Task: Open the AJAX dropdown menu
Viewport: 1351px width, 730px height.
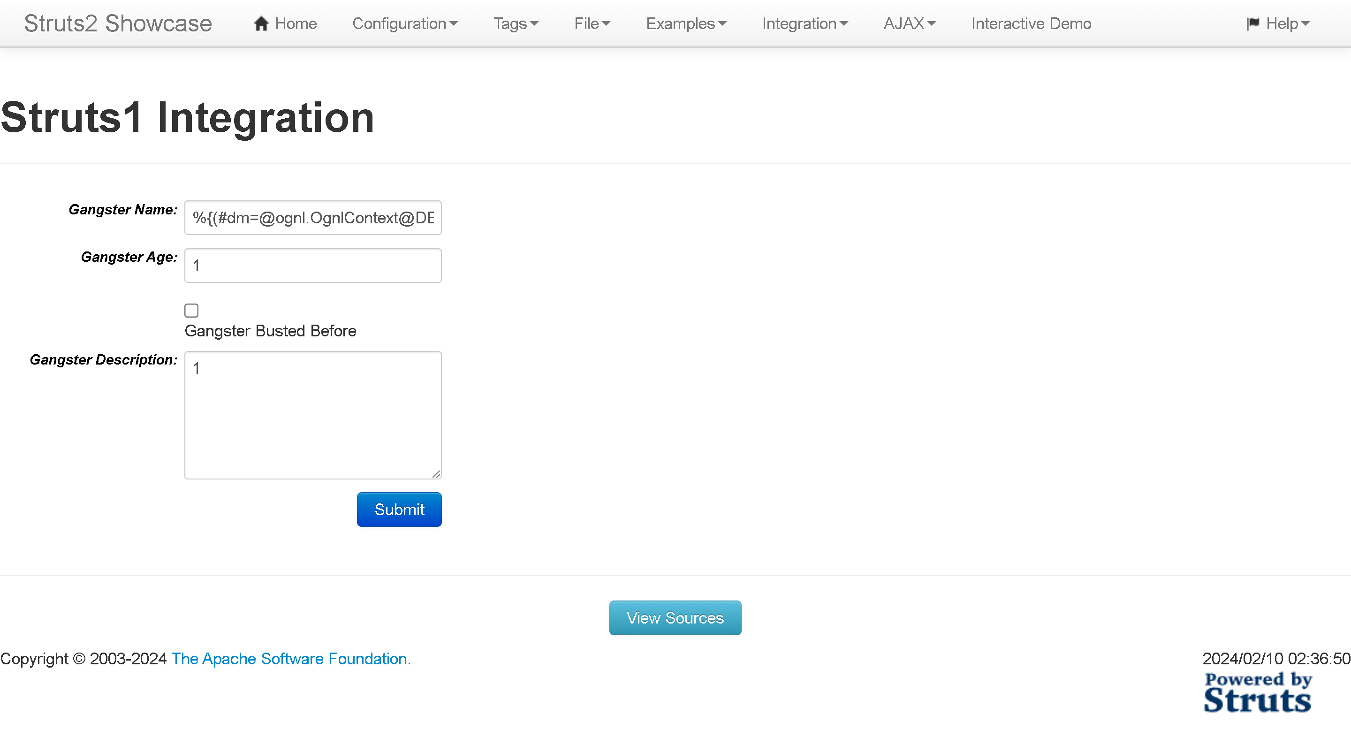Action: tap(909, 23)
